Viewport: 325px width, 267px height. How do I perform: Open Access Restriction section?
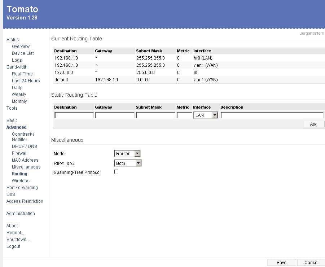click(x=25, y=201)
